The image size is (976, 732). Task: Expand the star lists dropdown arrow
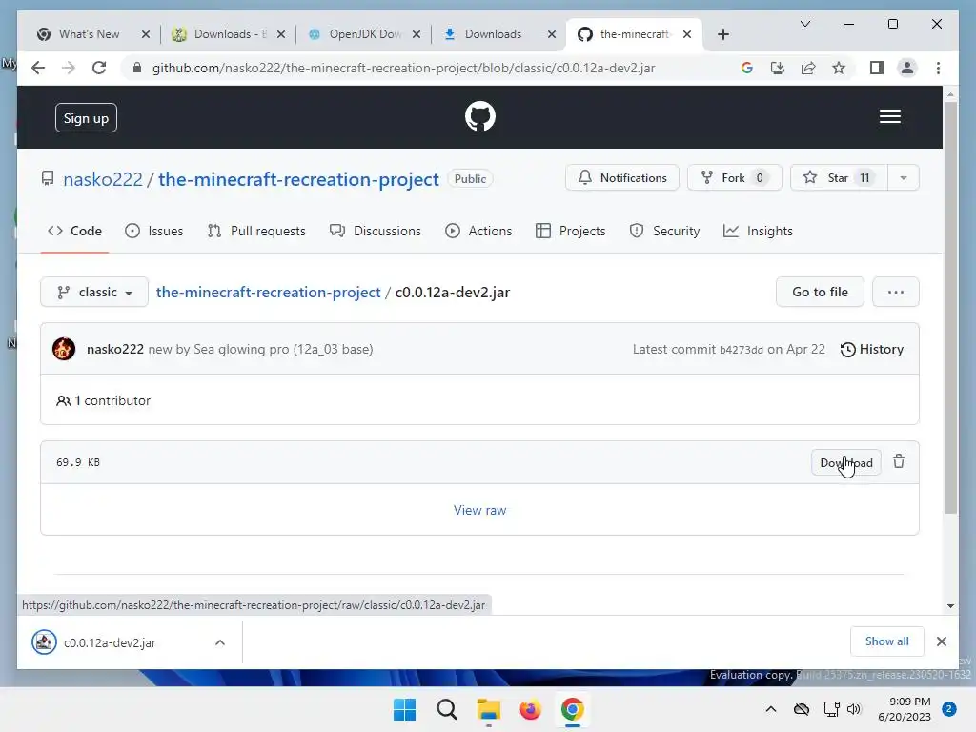[x=904, y=178]
